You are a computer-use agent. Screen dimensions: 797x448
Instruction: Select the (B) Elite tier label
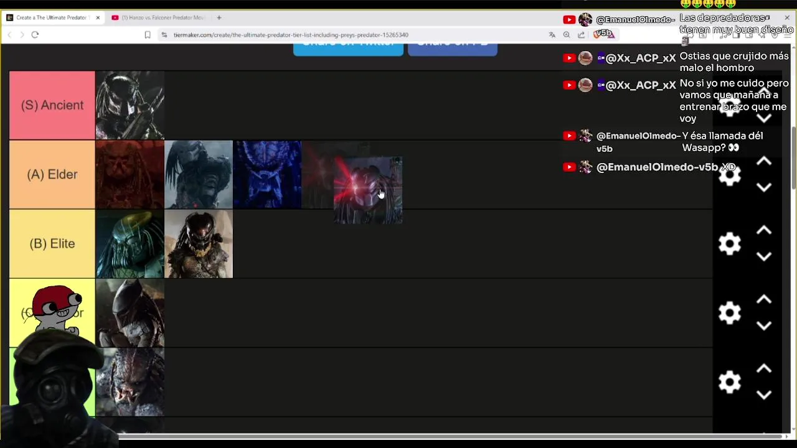click(x=52, y=243)
